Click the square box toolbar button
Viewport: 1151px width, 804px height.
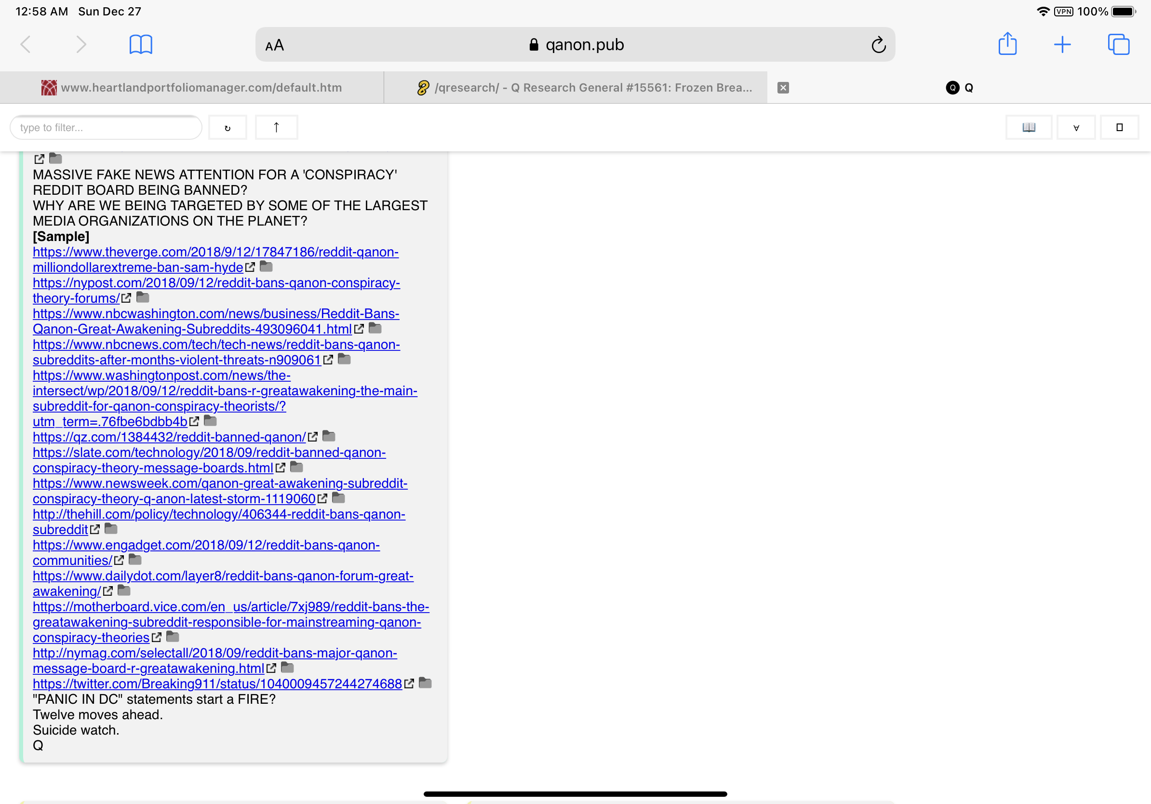(x=1119, y=127)
